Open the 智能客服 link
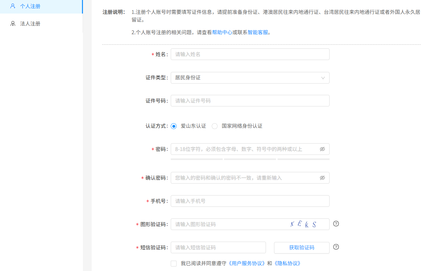Screen dimensions: 428x271 258,32
